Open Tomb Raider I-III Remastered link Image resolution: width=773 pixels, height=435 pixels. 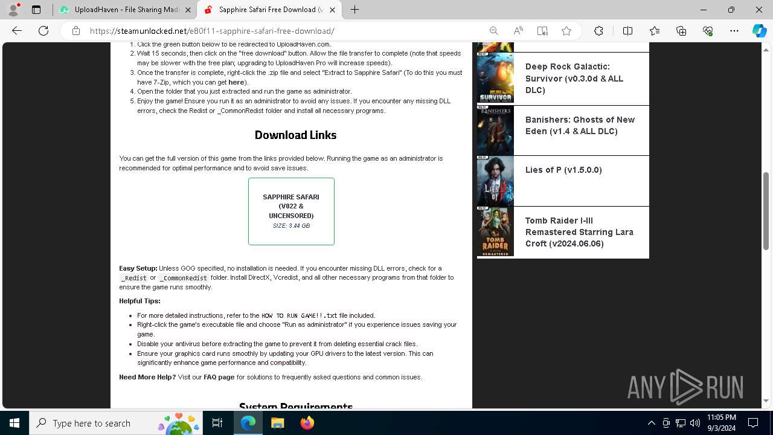[579, 232]
